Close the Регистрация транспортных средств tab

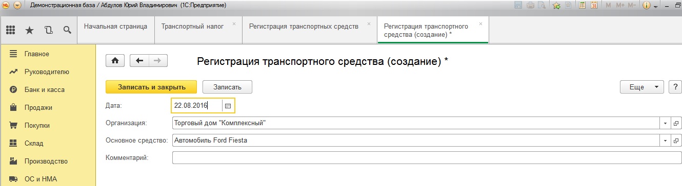(368, 24)
